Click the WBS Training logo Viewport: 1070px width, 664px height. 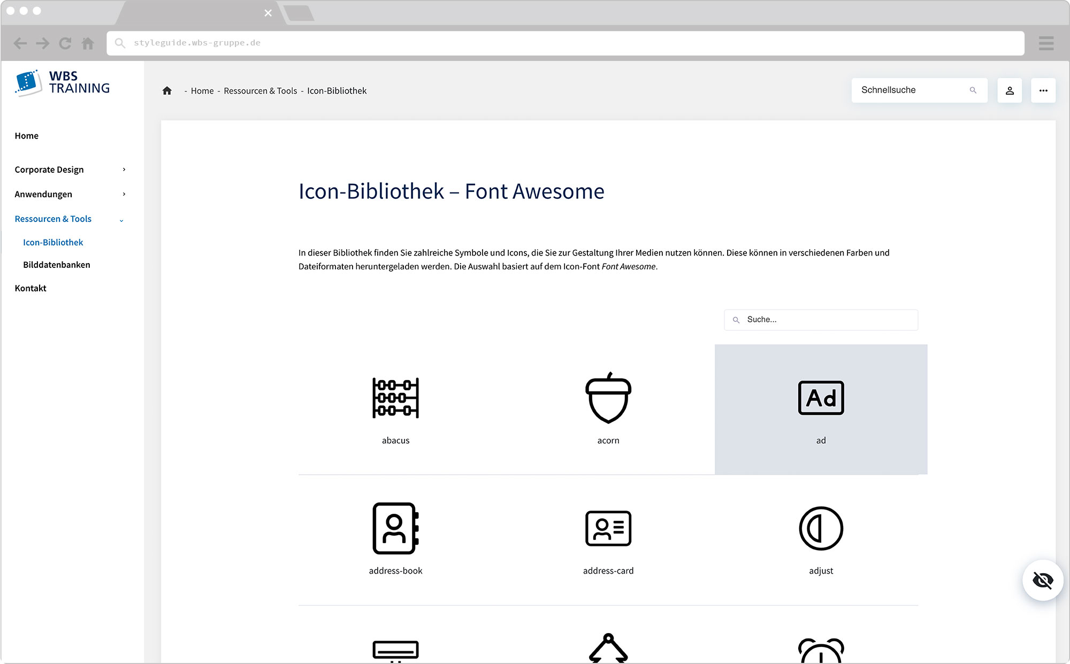click(x=63, y=82)
